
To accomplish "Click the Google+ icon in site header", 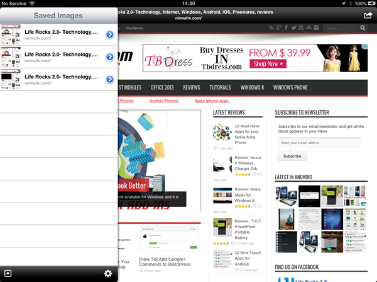I will (278, 28).
